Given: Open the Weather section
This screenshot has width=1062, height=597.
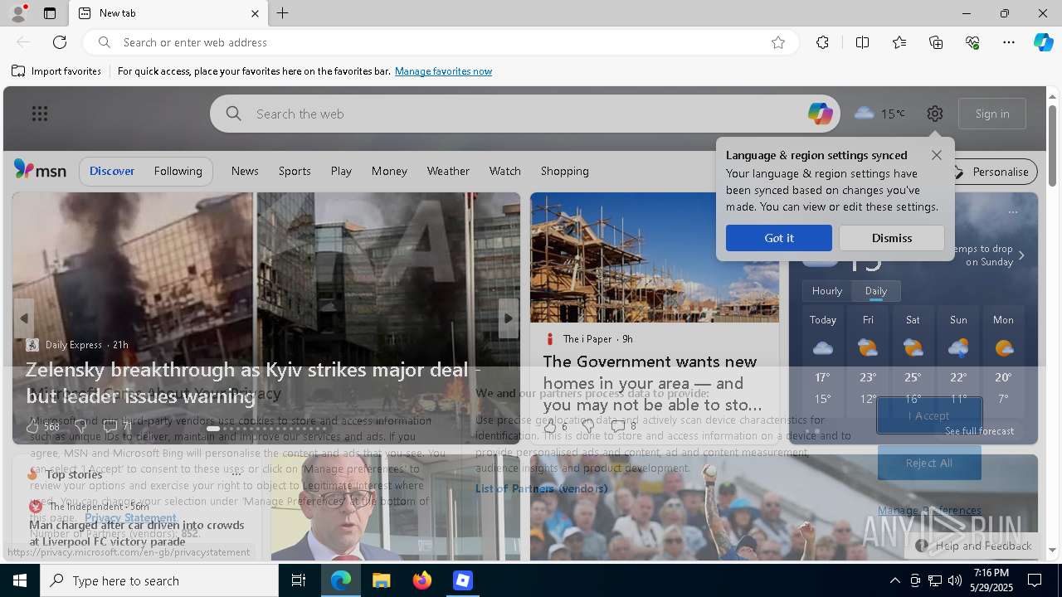Looking at the screenshot, I should [448, 171].
